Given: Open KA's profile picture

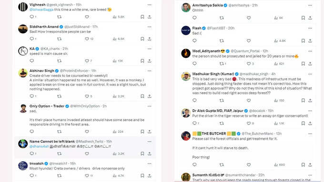Looking at the screenshot, I should (x=23, y=51).
